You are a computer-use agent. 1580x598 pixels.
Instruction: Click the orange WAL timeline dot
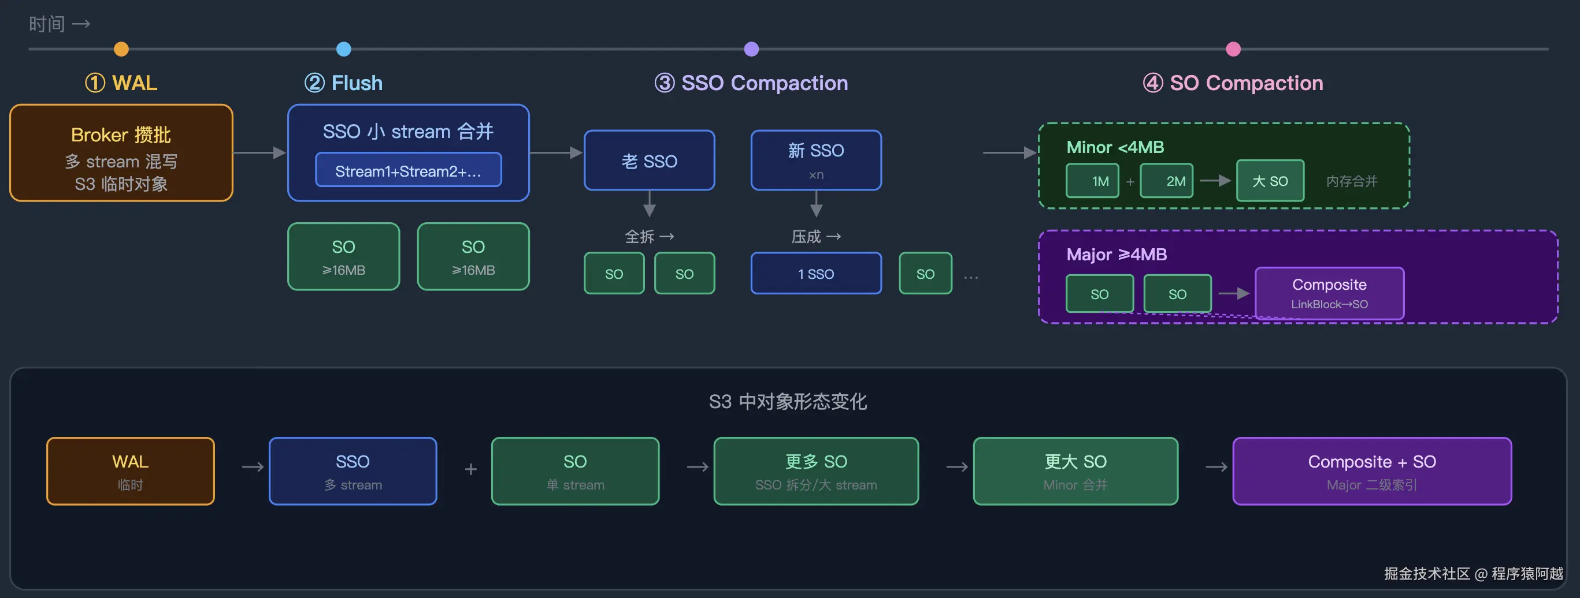pyautogui.click(x=121, y=49)
